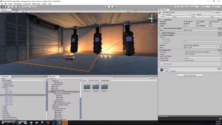Pause the game preview

coord(111,7)
